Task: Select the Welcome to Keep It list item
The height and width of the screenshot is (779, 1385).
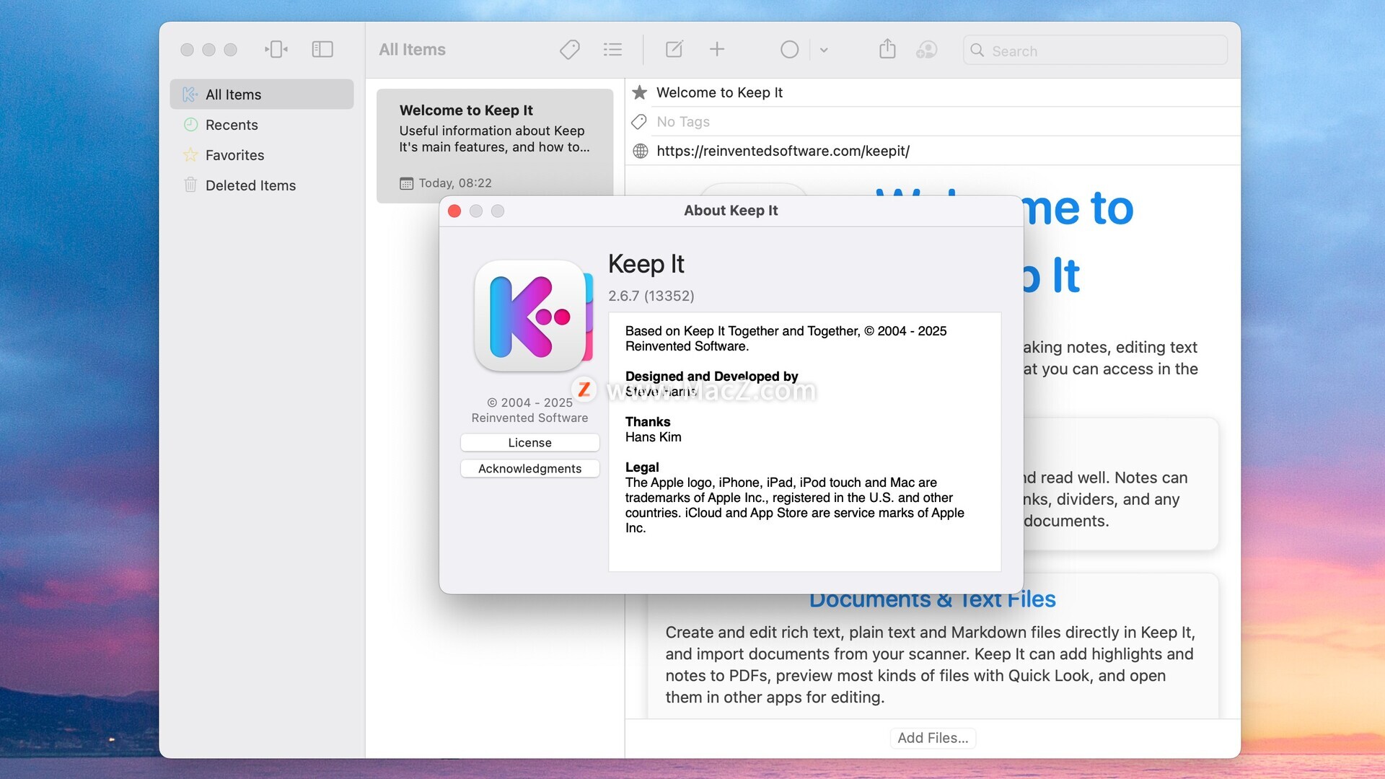Action: tap(495, 146)
